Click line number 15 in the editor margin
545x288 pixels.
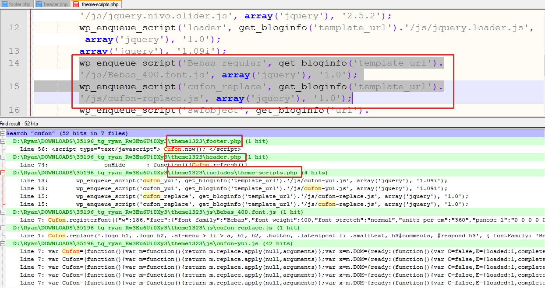click(14, 87)
